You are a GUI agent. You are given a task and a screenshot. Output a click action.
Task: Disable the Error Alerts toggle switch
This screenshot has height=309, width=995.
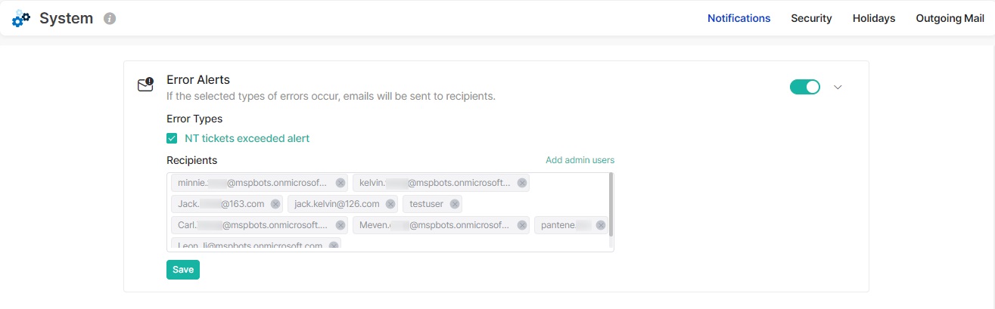805,87
